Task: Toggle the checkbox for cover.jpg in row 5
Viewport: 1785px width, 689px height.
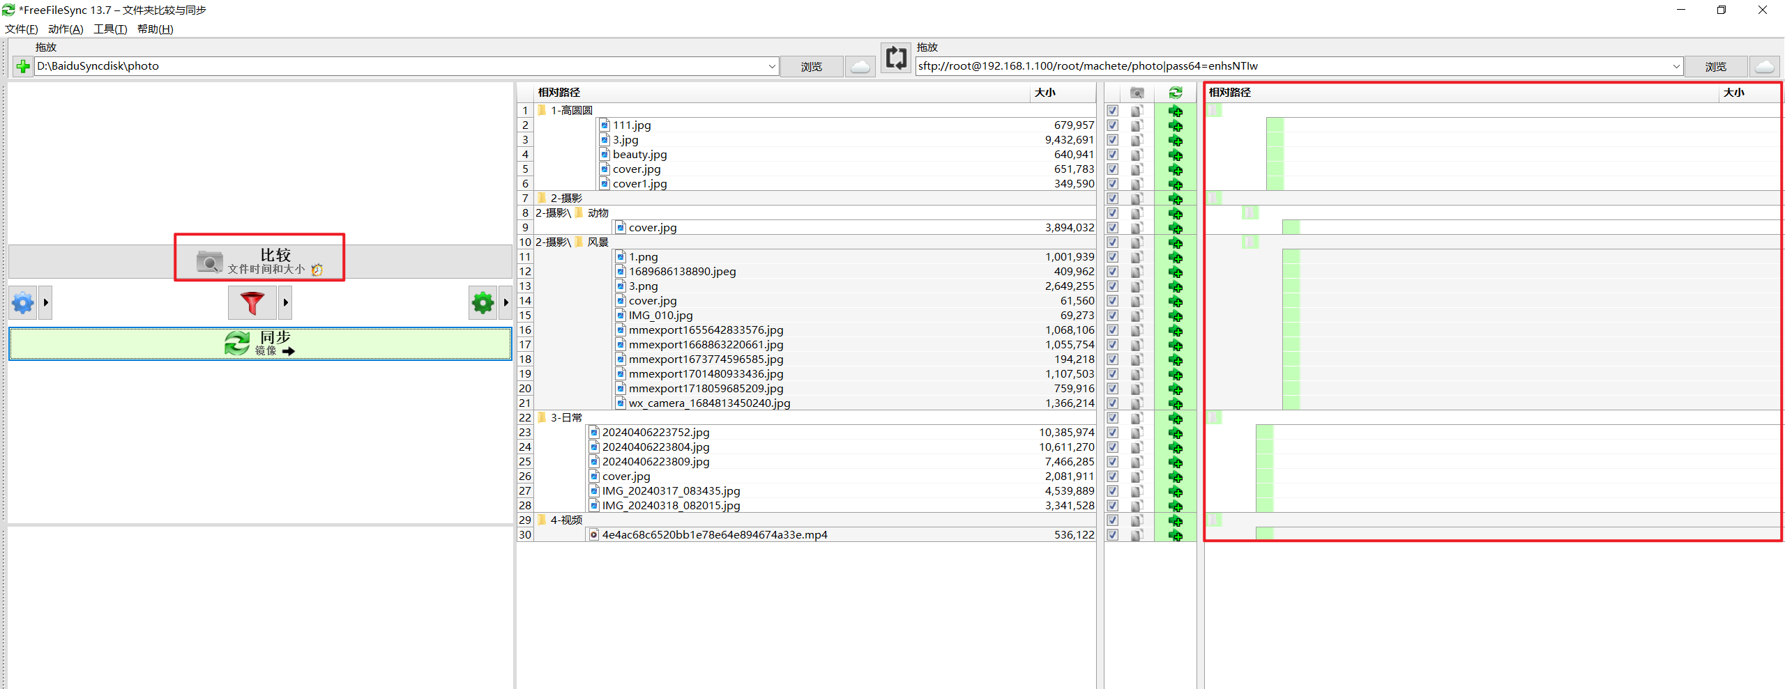Action: (1113, 169)
